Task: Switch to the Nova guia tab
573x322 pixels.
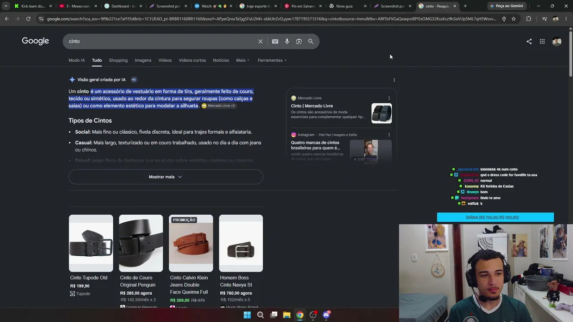Action: click(347, 6)
